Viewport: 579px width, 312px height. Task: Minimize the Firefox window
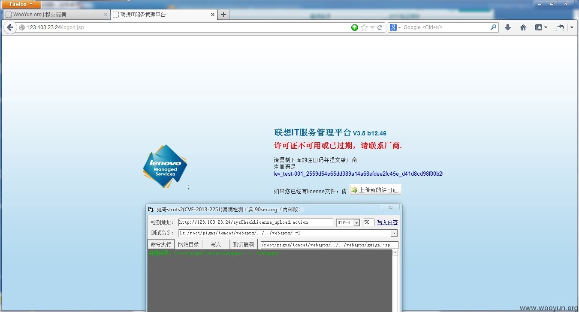pyautogui.click(x=540, y=3)
